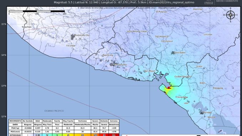242x136 pixels.
Task: Click the Santa Rosa de Copan label
Action: 137,31
